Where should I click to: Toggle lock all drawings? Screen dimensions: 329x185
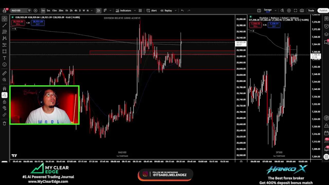pyautogui.click(x=4, y=102)
